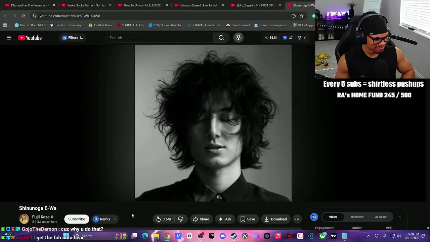Download the video

coord(275,219)
